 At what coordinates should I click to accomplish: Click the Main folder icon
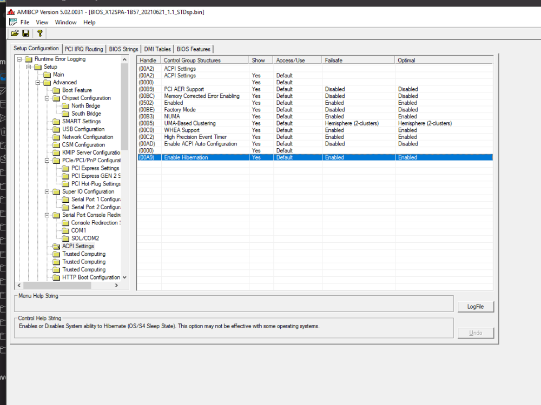point(47,75)
